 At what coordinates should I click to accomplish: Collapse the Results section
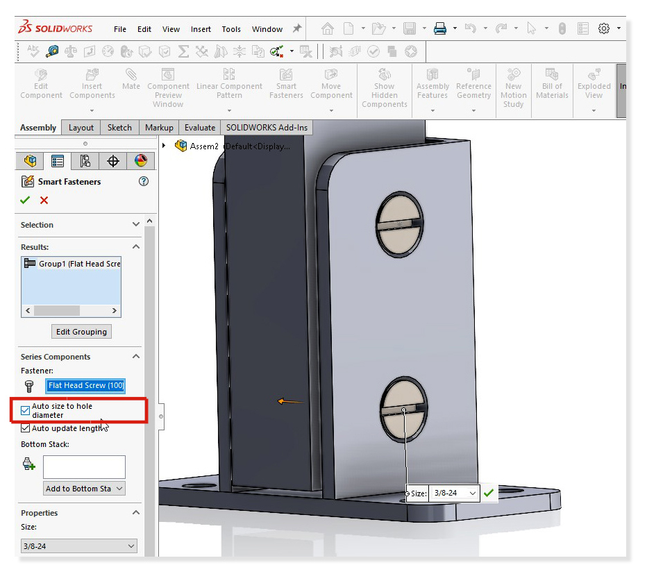point(136,246)
